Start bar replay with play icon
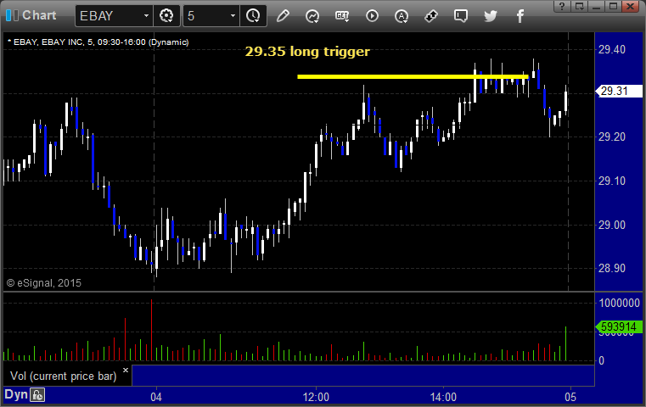646x407 pixels. 372,15
